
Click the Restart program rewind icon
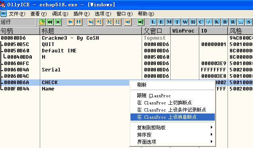click(50, 22)
